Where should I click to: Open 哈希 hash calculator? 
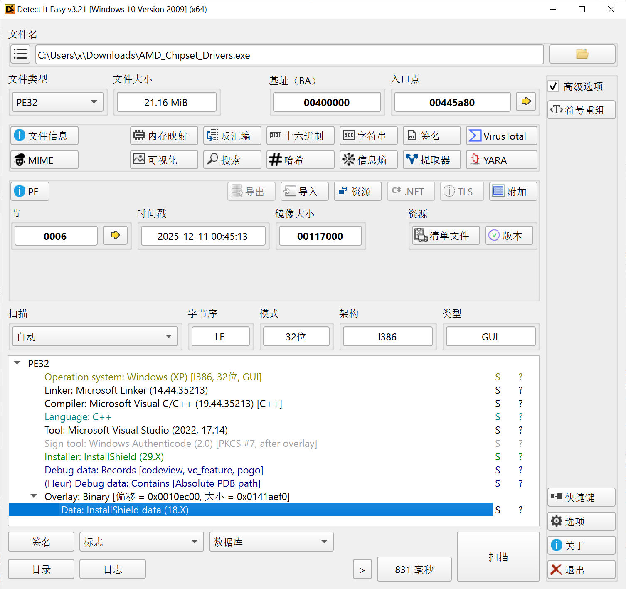click(x=301, y=160)
